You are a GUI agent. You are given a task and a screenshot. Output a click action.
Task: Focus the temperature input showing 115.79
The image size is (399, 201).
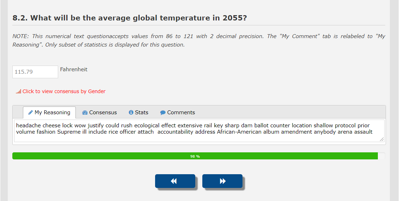(35, 72)
